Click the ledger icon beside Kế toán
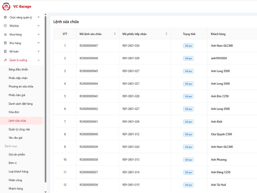This screenshot has width=257, height=193. pyautogui.click(x=5, y=51)
